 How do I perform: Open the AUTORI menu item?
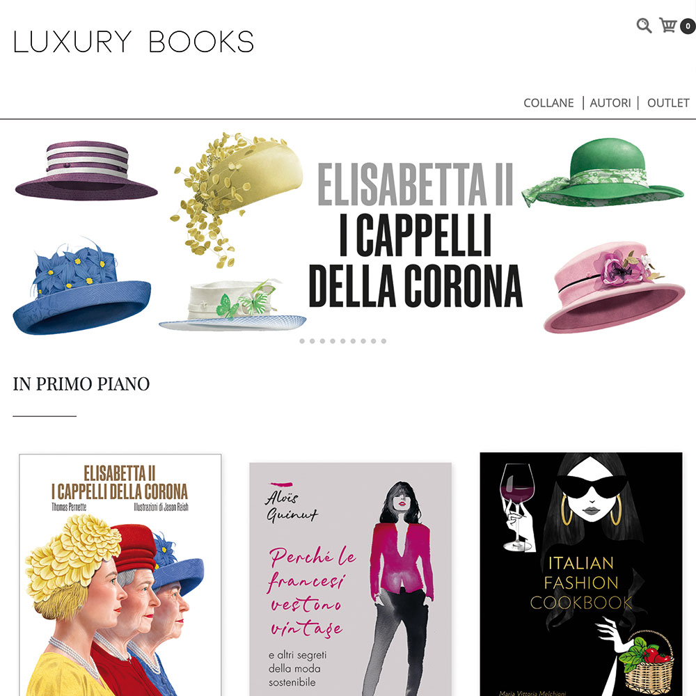pyautogui.click(x=610, y=103)
